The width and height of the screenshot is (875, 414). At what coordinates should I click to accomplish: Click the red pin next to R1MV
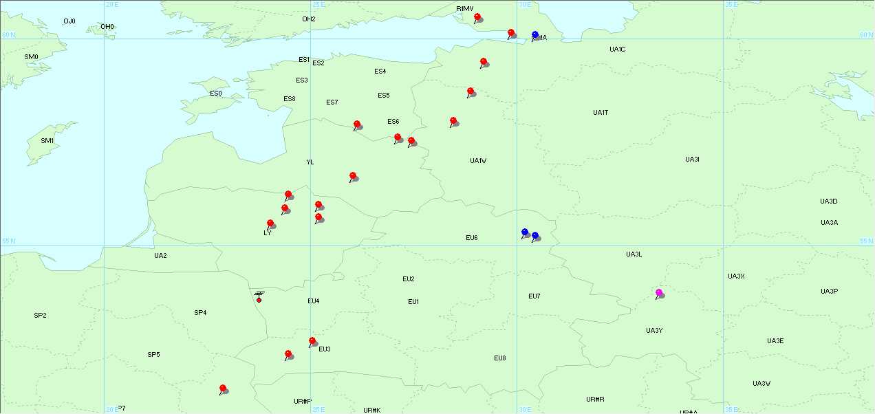(477, 17)
